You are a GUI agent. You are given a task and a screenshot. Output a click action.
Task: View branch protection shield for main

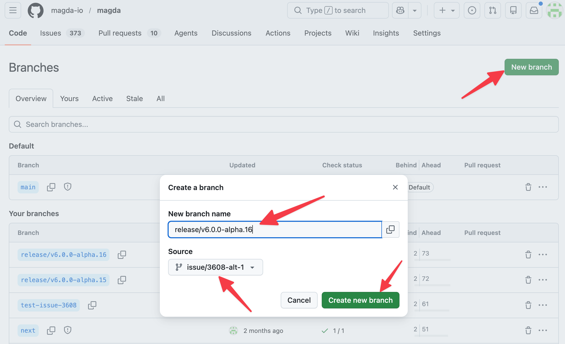pos(68,187)
